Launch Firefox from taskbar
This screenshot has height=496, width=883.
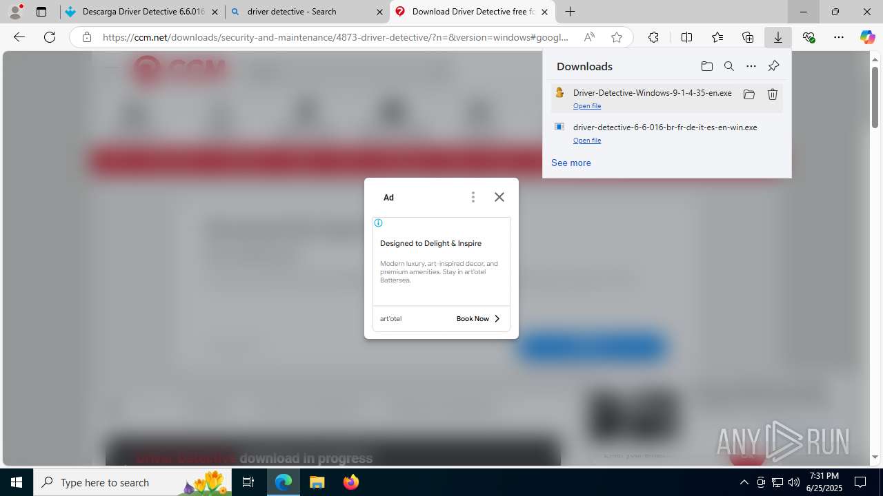350,482
